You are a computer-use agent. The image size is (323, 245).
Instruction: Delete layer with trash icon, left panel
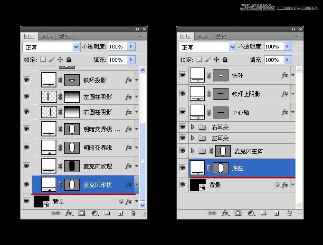click(133, 213)
